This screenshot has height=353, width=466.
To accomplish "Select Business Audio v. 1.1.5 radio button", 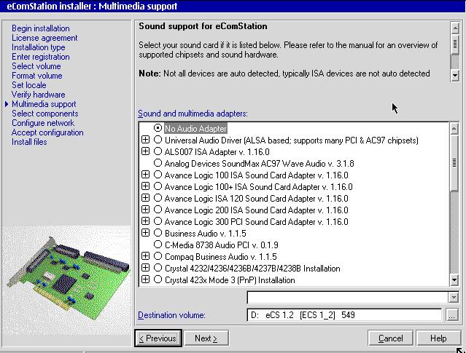I will tap(158, 233).
